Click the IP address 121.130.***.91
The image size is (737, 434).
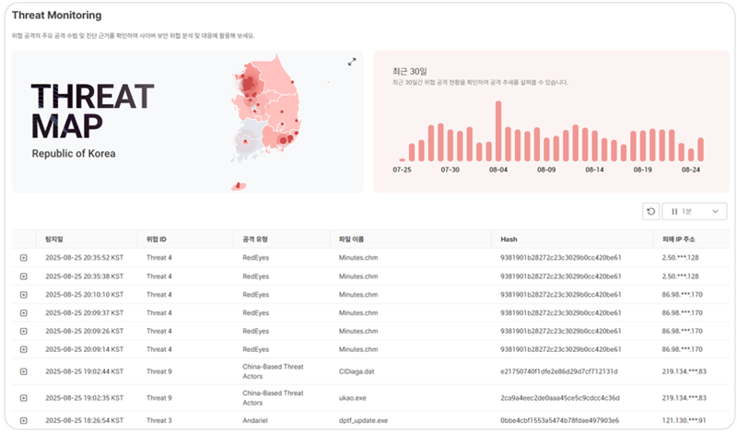pos(684,420)
